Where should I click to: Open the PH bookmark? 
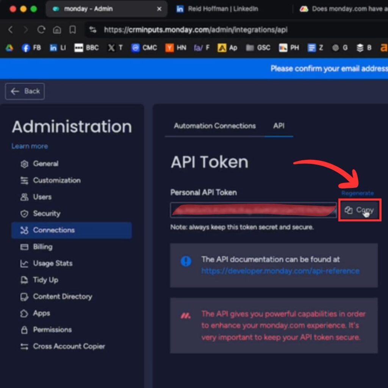pos(289,48)
